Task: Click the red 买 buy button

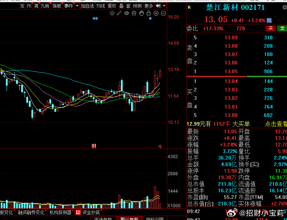Action: (x=271, y=28)
